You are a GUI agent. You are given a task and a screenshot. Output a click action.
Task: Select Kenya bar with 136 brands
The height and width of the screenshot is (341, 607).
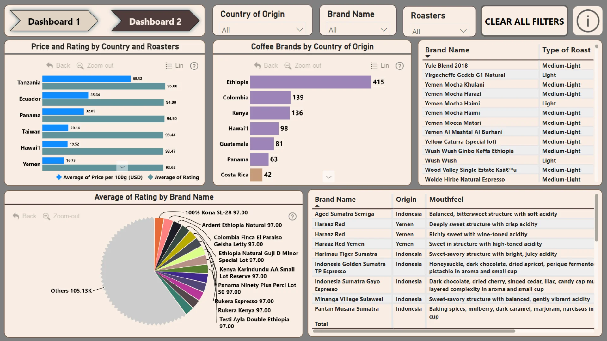pos(270,113)
